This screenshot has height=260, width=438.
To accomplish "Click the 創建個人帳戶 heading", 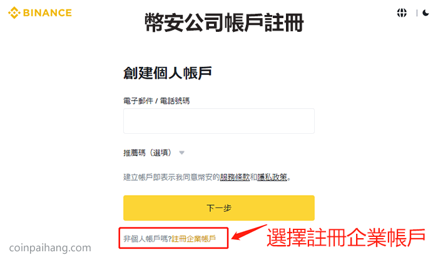I will [x=167, y=73].
